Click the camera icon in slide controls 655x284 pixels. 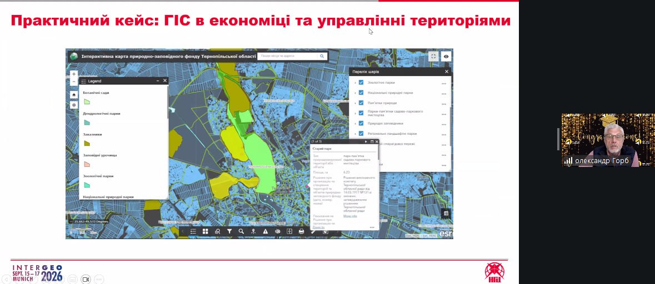coord(86,279)
